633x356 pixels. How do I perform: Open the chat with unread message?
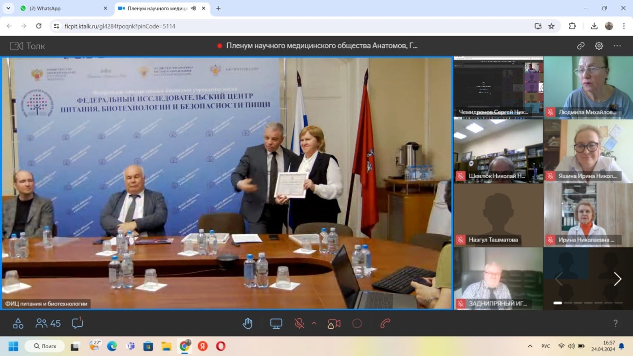(77, 323)
